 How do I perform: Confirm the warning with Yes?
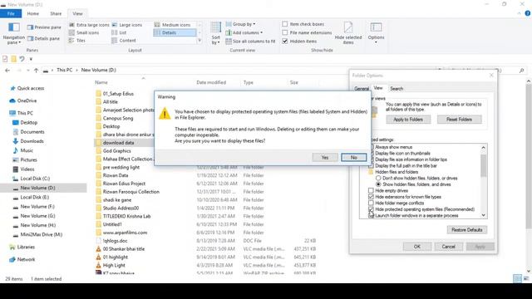tap(325, 157)
